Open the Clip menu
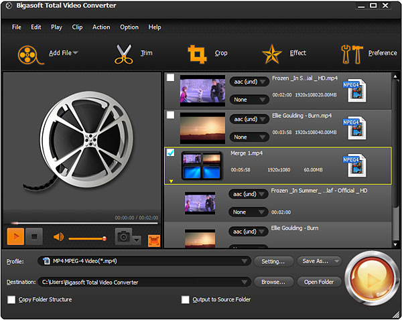Viewport: 402px width, 320px height. click(77, 27)
